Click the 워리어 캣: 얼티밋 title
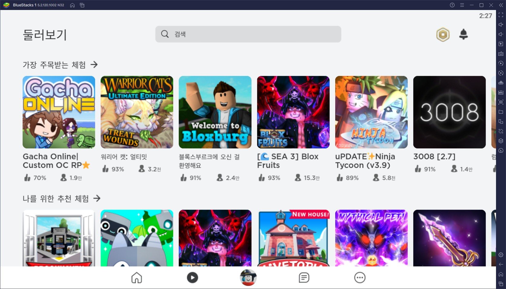This screenshot has width=506, height=289. tap(124, 157)
